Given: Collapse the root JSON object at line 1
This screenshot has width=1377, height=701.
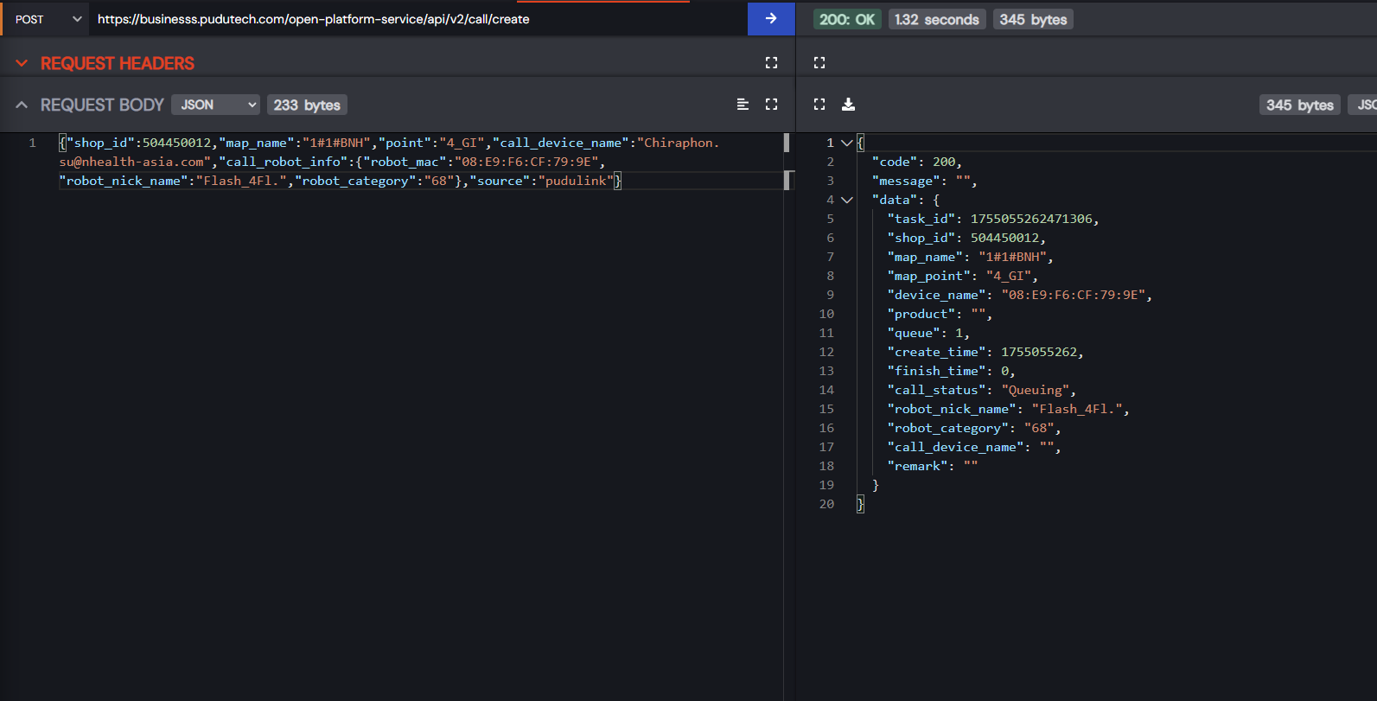Looking at the screenshot, I should 847,143.
